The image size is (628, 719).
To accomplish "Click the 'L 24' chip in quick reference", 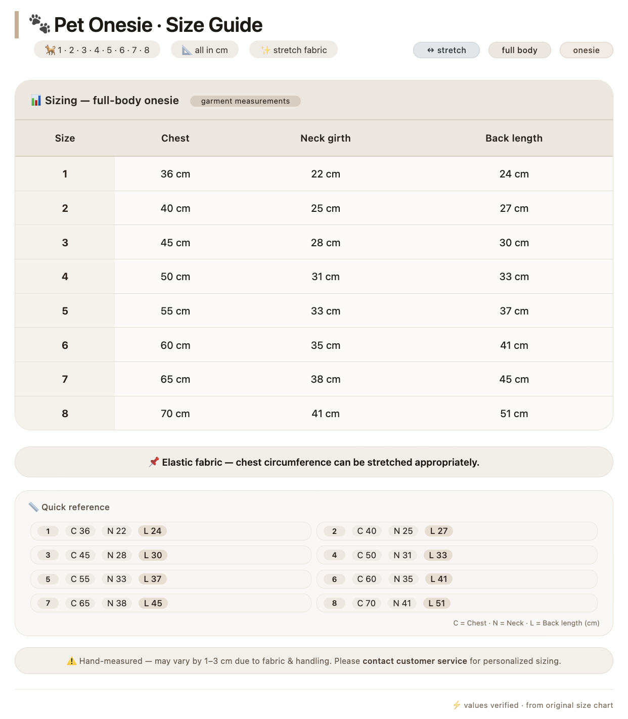I will [x=153, y=531].
